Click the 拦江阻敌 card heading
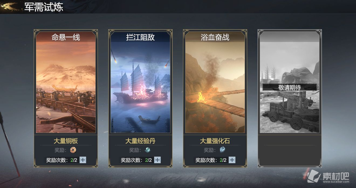This screenshot has height=188, width=356. click(141, 37)
